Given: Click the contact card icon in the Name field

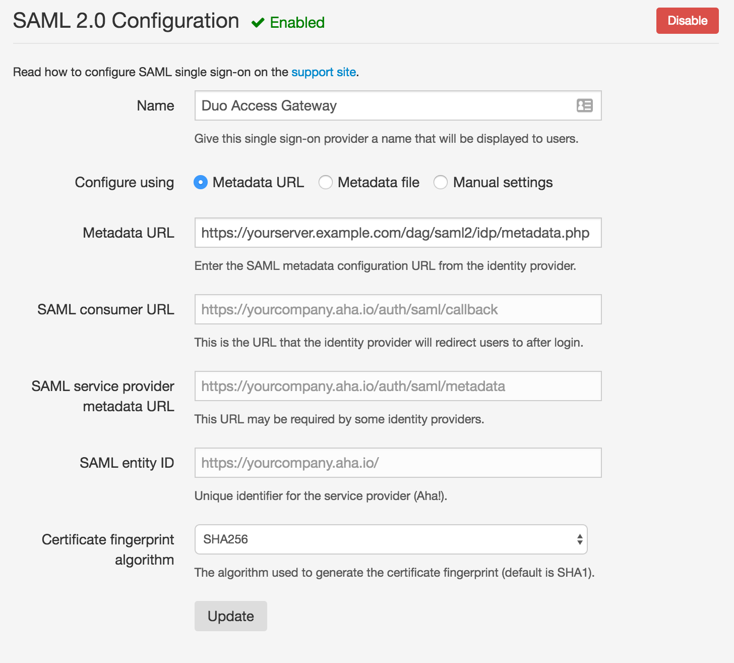Looking at the screenshot, I should pos(584,105).
